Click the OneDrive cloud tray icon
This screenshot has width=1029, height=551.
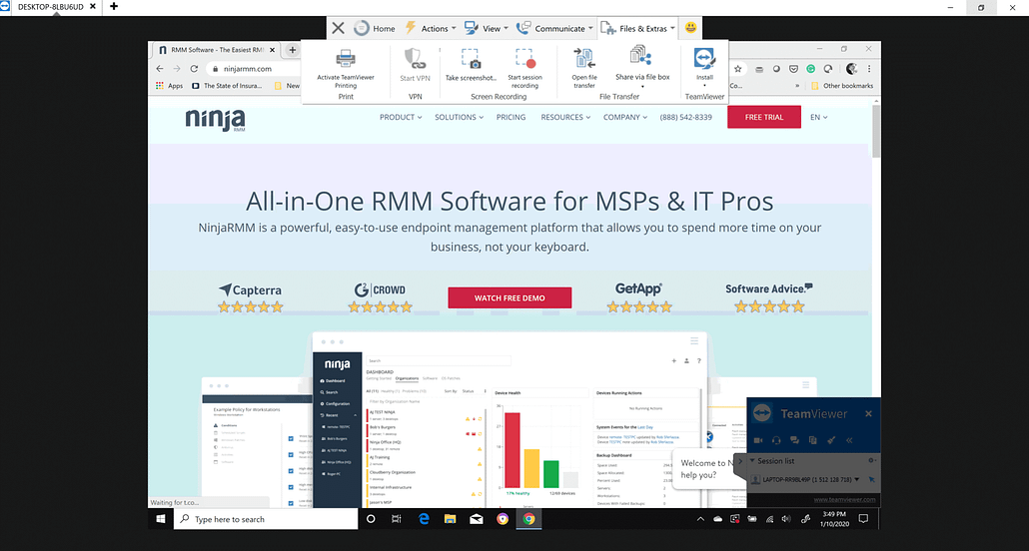pyautogui.click(x=718, y=519)
